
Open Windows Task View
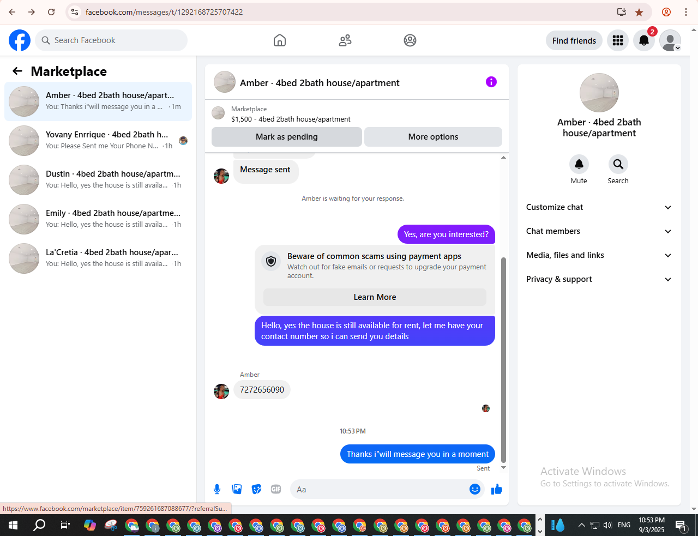coord(65,525)
